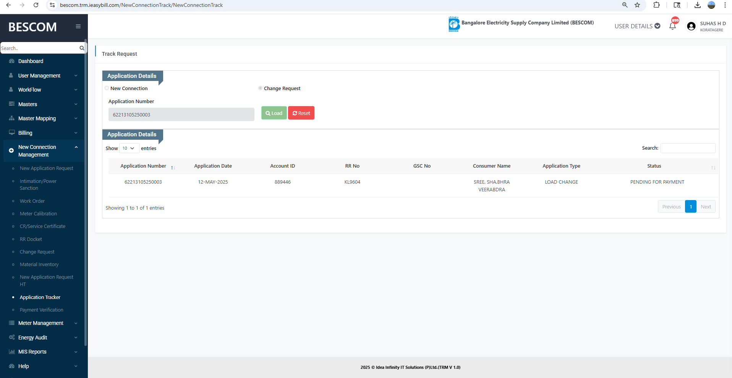
Task: Click the Next pagination button
Action: (706, 207)
